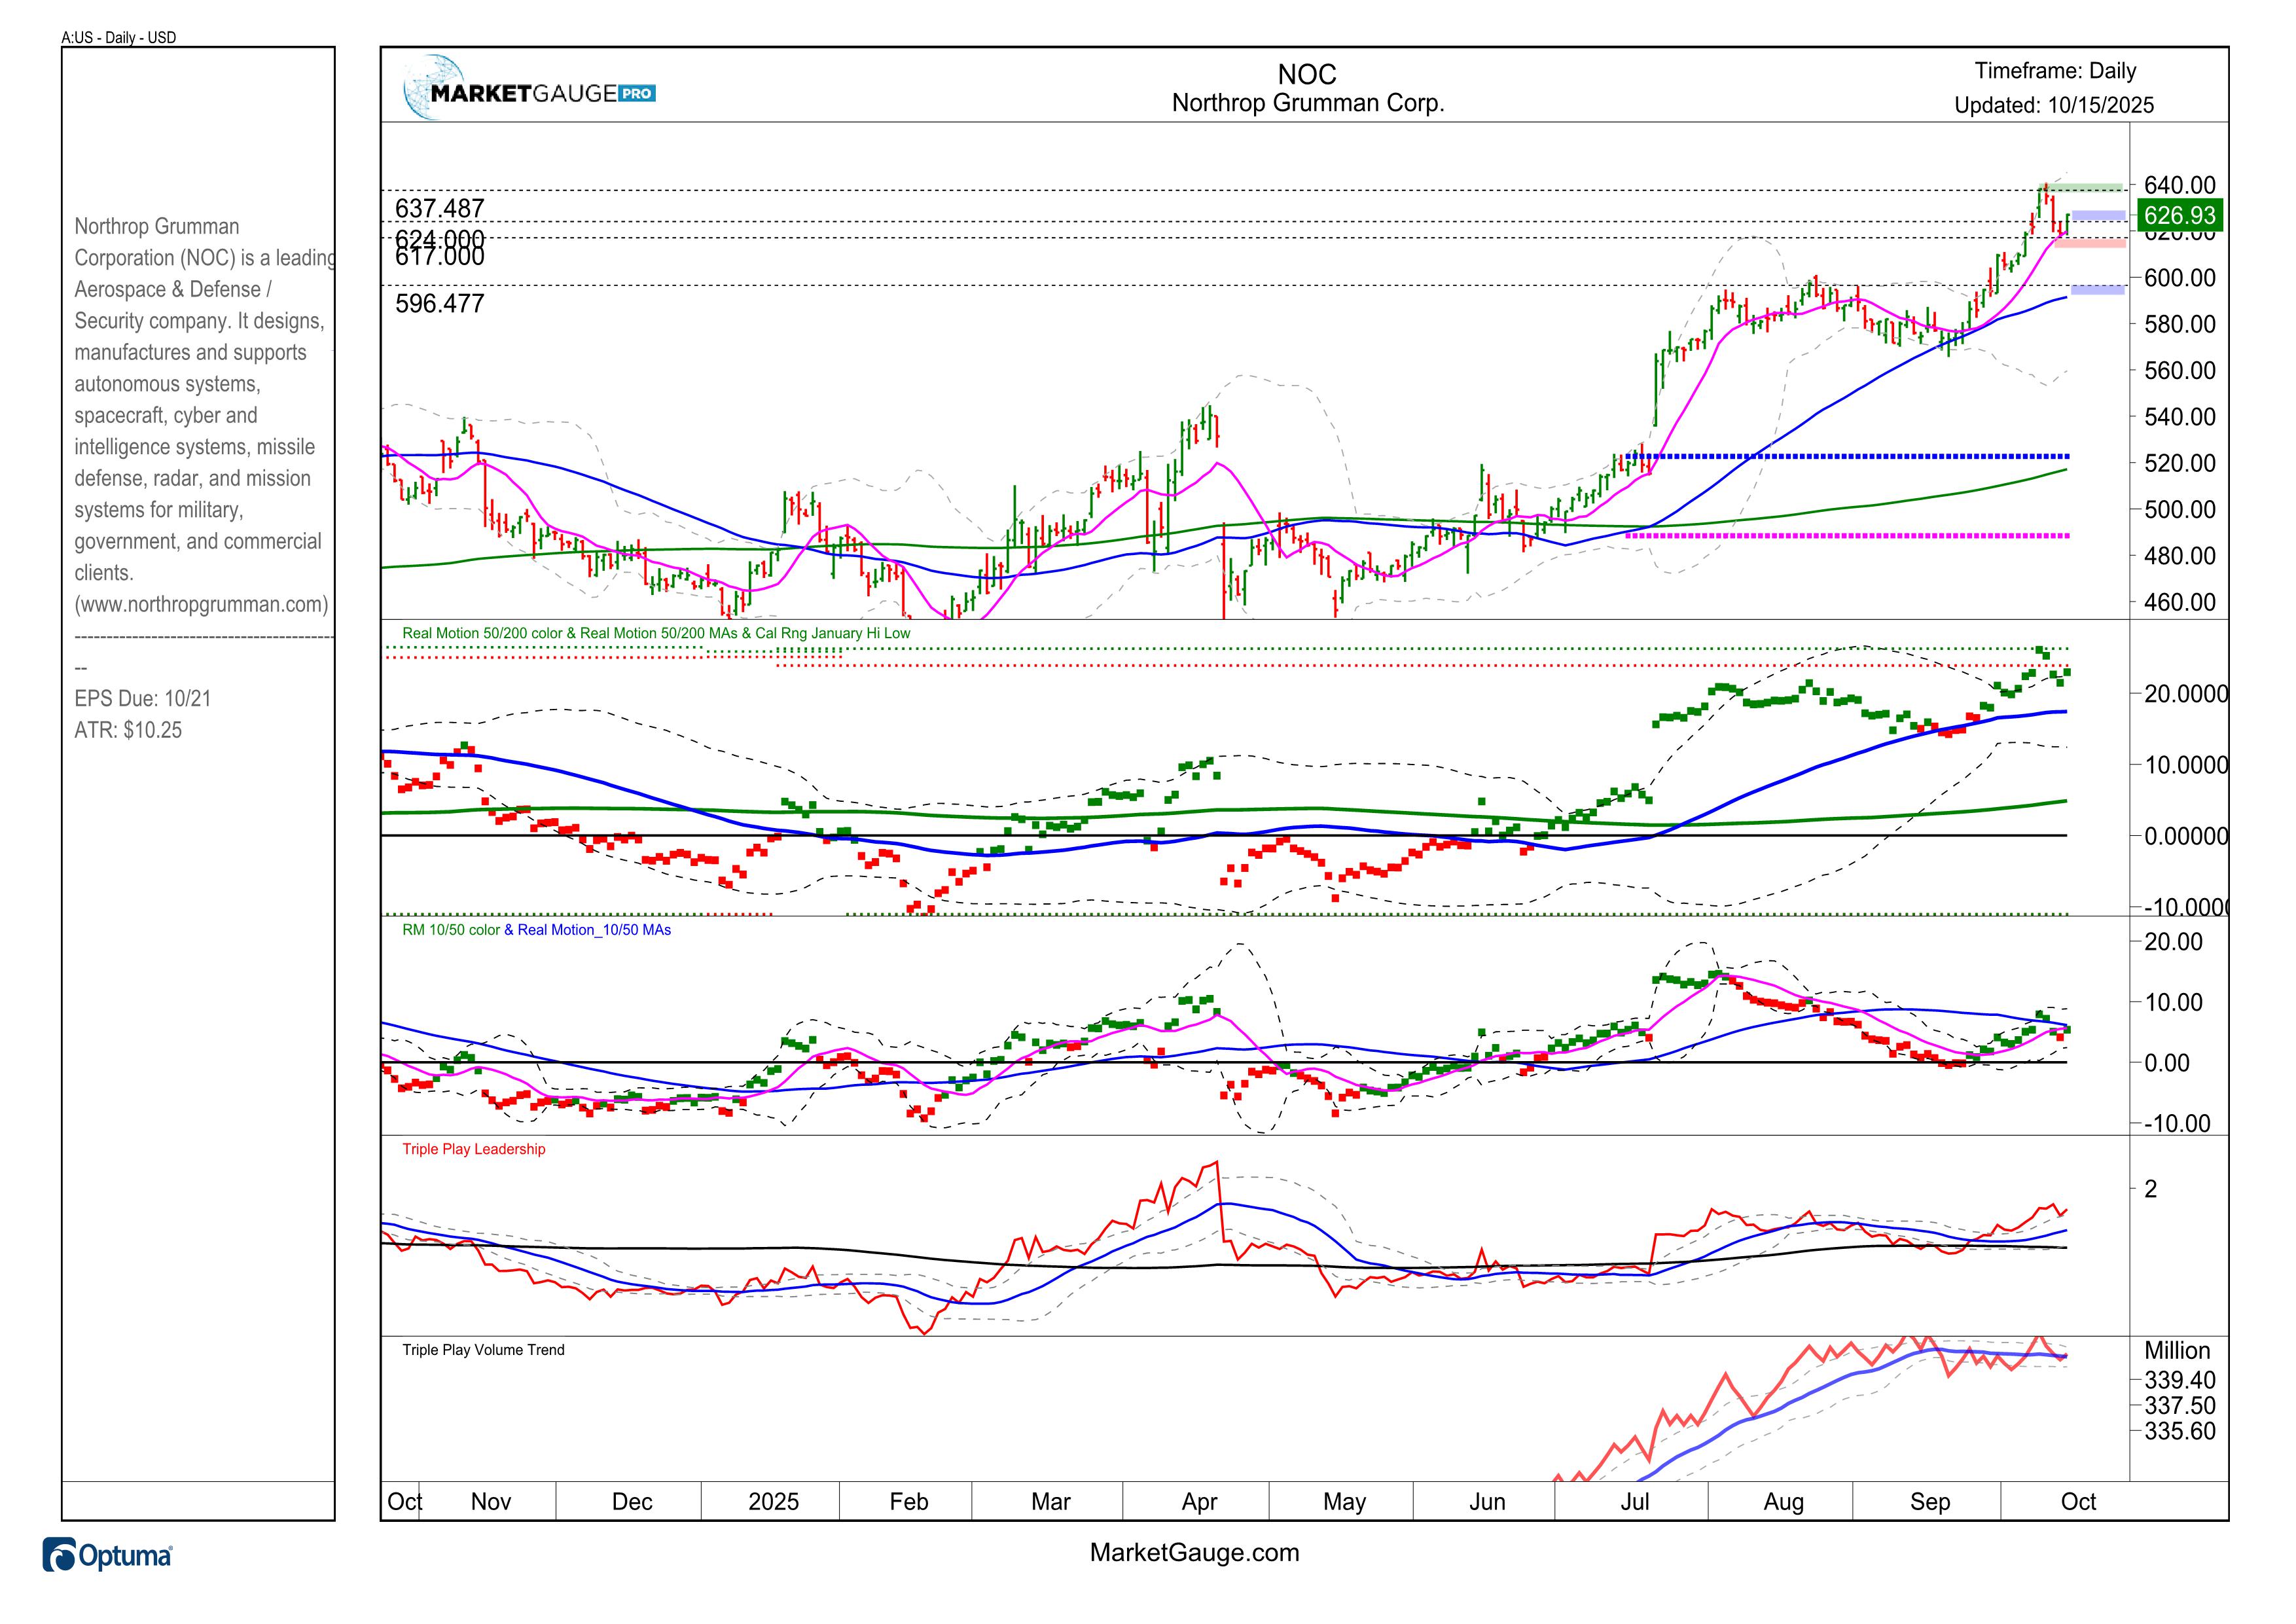This screenshot has height=1624, width=2296.
Task: Select the Triple Play Volume Trend label
Action: point(483,1350)
